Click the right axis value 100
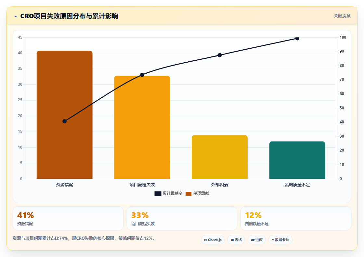 click(x=343, y=37)
